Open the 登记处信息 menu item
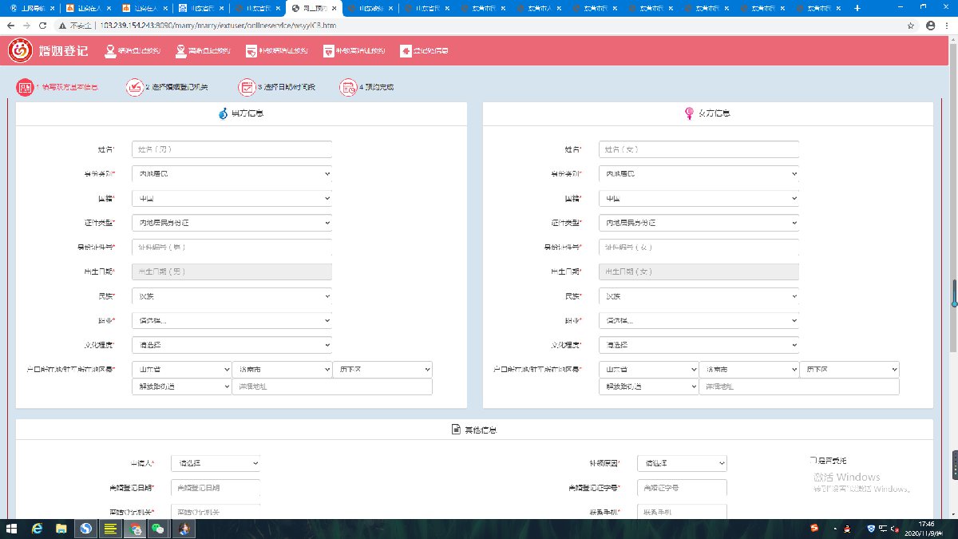 (x=424, y=51)
